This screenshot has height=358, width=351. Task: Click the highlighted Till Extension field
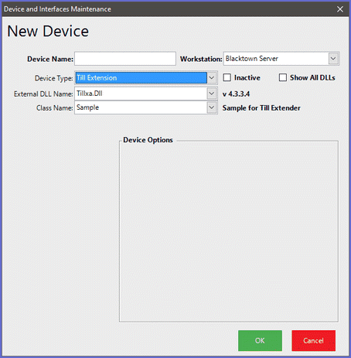pyautogui.click(x=141, y=78)
